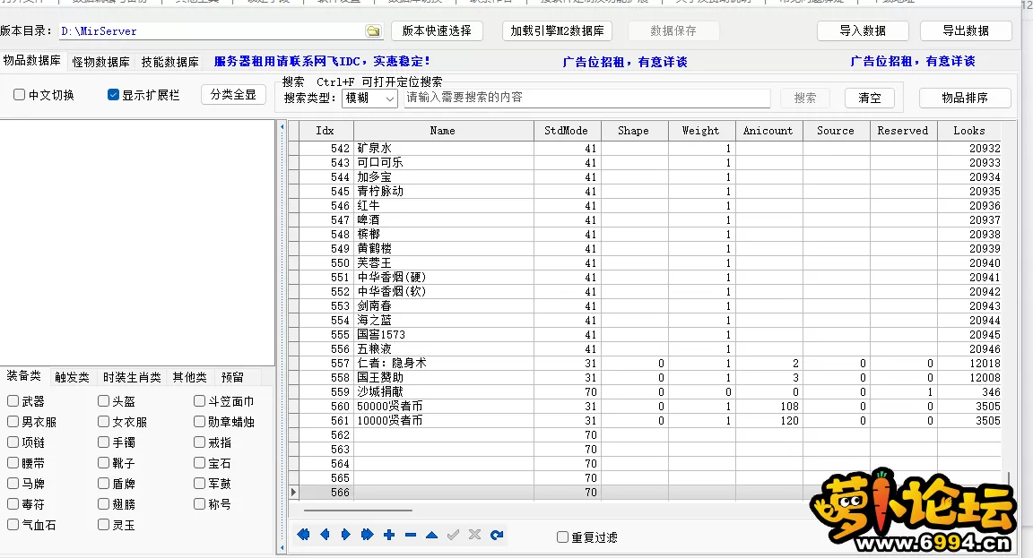The image size is (1033, 558).
Task: Click the horizontal scrollbar under the table
Action: coord(358,510)
